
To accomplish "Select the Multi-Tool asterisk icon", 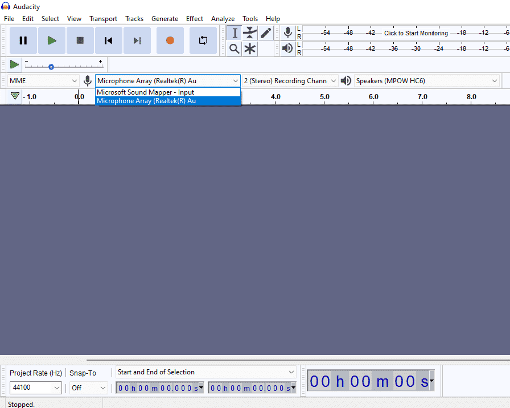I will point(250,49).
